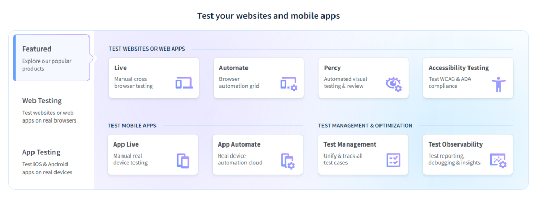Click the Live cross-browser devices icon
This screenshot has height=205, width=536.
184,83
